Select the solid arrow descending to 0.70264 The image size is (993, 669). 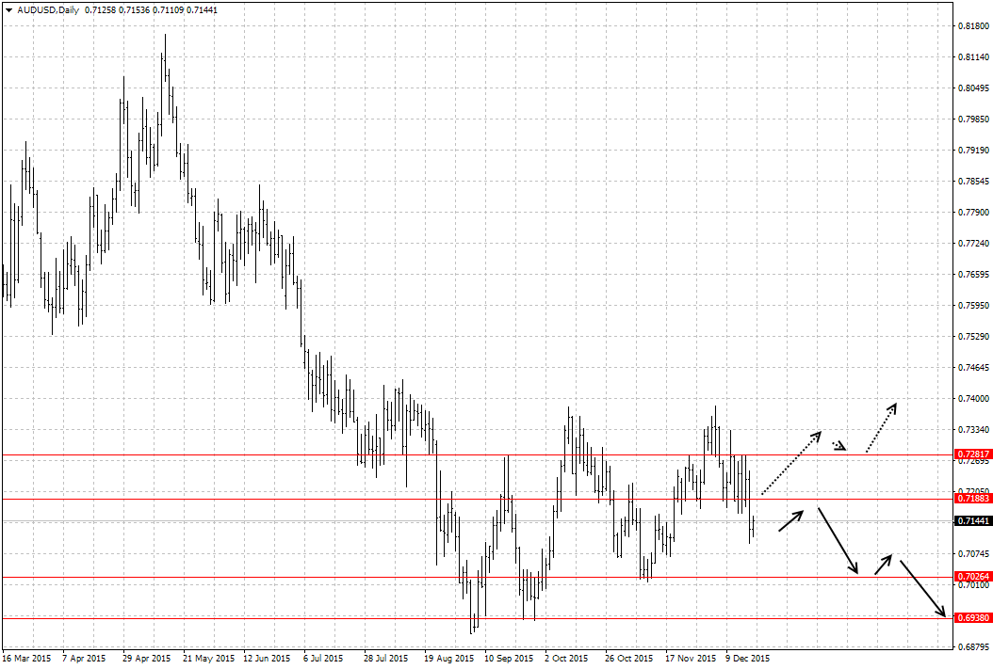pyautogui.click(x=838, y=540)
